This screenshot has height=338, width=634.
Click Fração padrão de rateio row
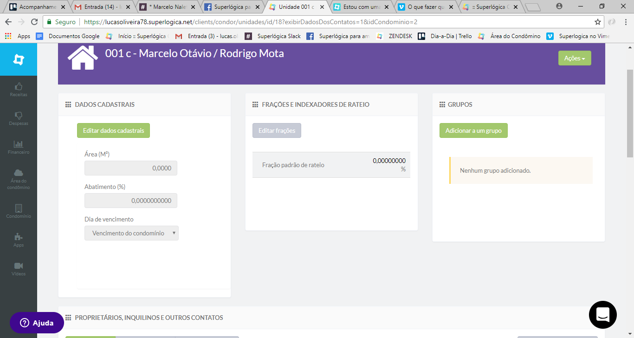[331, 165]
